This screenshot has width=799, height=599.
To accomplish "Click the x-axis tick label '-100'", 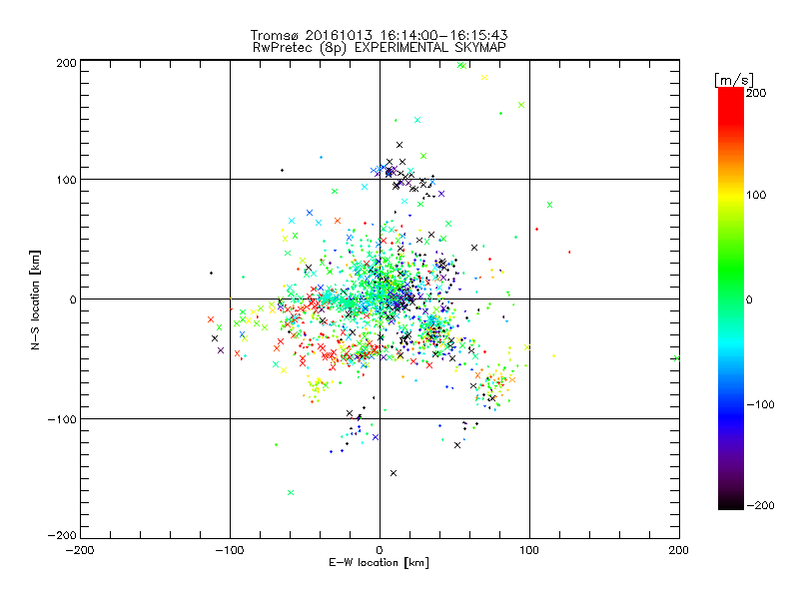I will [x=230, y=550].
